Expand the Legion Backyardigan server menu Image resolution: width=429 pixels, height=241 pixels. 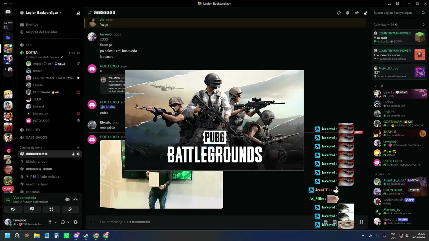click(x=44, y=13)
